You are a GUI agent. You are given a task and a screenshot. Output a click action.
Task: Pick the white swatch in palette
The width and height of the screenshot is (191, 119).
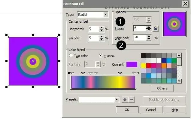159,61
